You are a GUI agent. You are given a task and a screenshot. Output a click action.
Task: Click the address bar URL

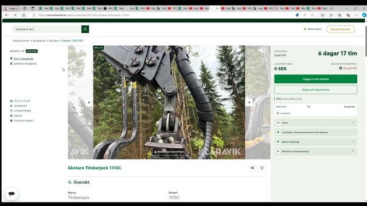tap(84, 15)
